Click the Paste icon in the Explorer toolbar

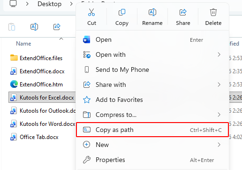coord(12,27)
